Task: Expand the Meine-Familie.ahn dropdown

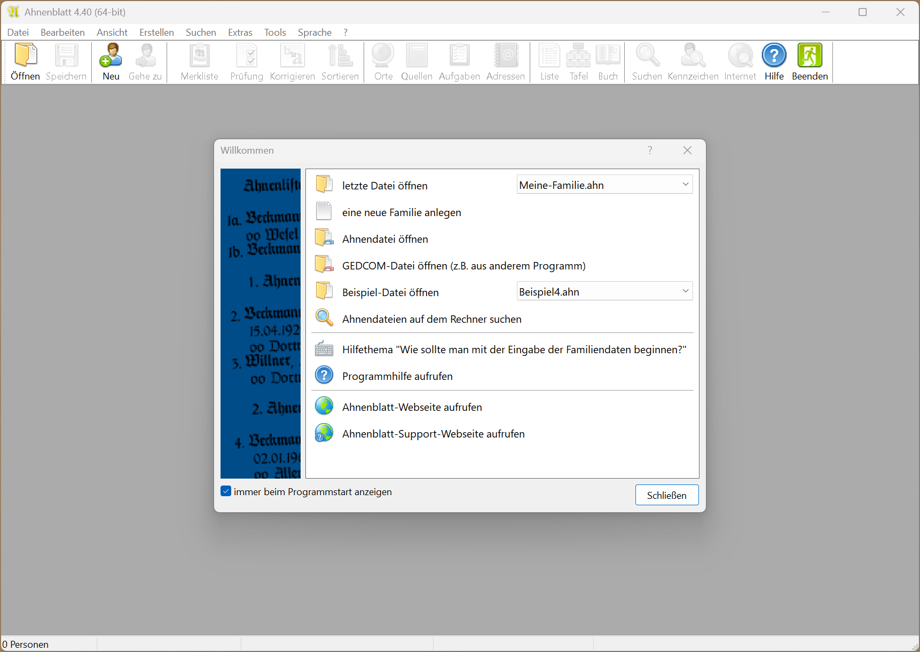Action: pyautogui.click(x=685, y=185)
